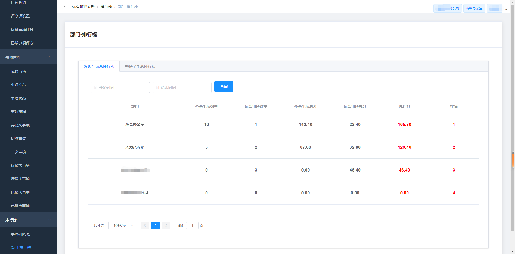Open 事项发布 in sidebar
Image resolution: width=515 pixels, height=254 pixels.
[28, 85]
